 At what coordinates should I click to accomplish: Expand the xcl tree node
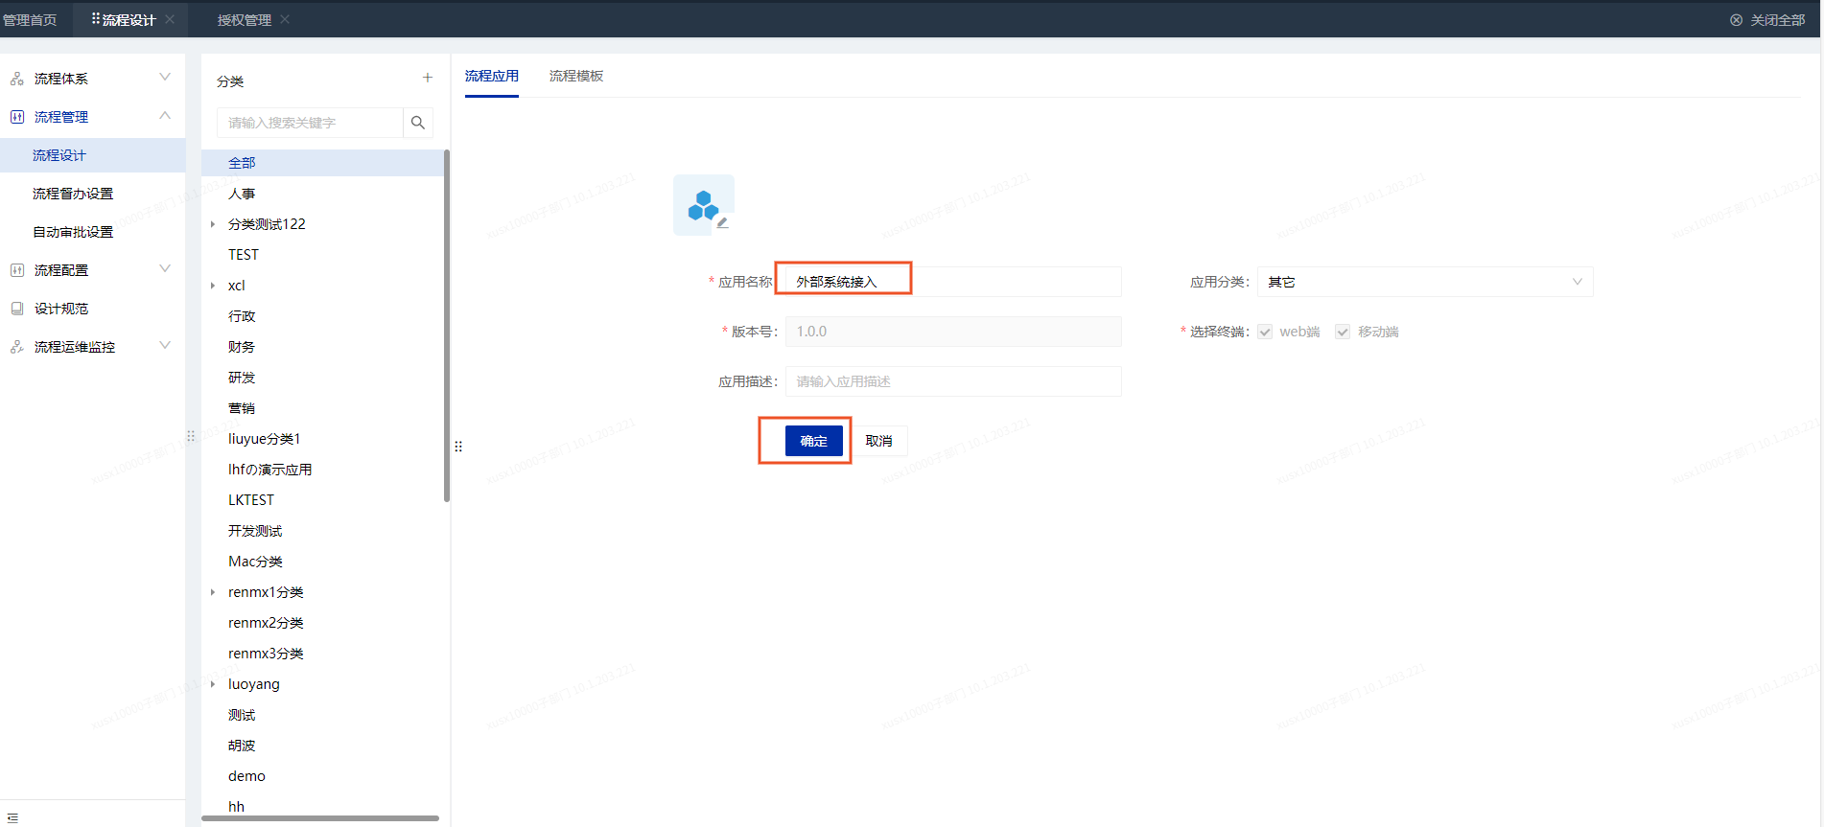tap(213, 286)
